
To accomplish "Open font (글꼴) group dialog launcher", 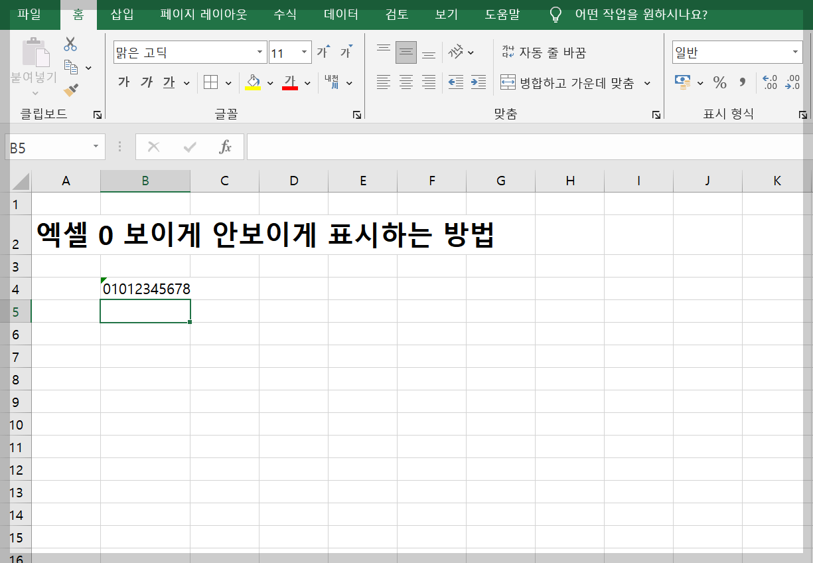I will click(357, 115).
